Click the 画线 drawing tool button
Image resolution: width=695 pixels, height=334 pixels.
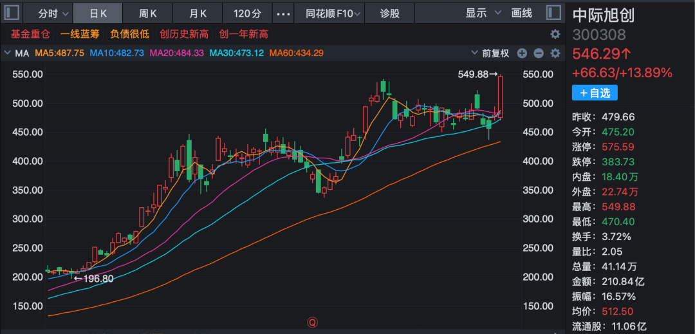pos(521,13)
